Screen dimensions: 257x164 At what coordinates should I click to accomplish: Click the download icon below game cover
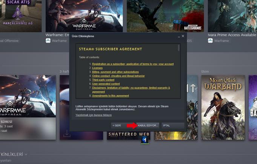point(67,134)
